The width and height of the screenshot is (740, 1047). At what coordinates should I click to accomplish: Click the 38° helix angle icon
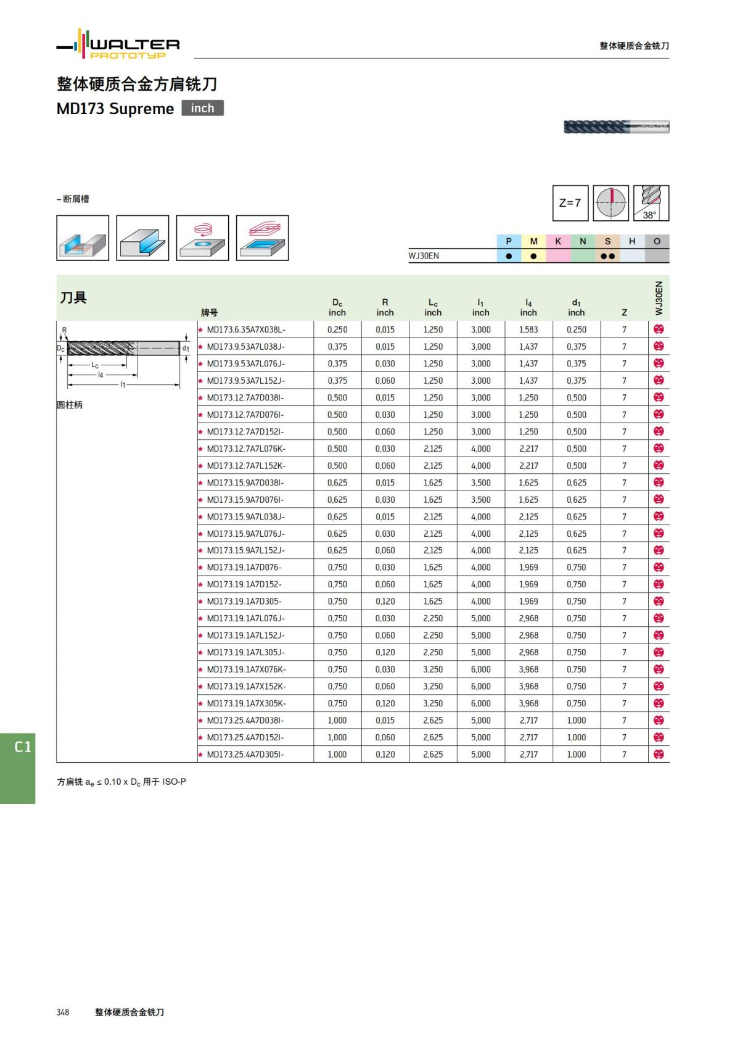click(x=651, y=203)
